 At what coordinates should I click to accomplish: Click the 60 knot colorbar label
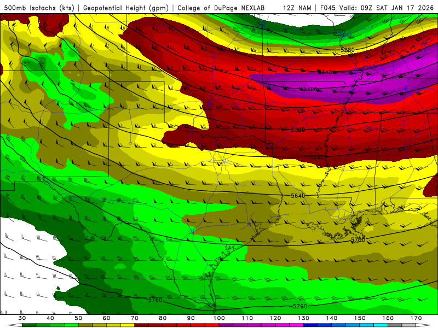pos(106,318)
